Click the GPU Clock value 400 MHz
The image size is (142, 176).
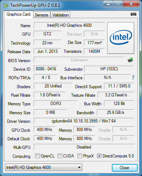[45, 130]
